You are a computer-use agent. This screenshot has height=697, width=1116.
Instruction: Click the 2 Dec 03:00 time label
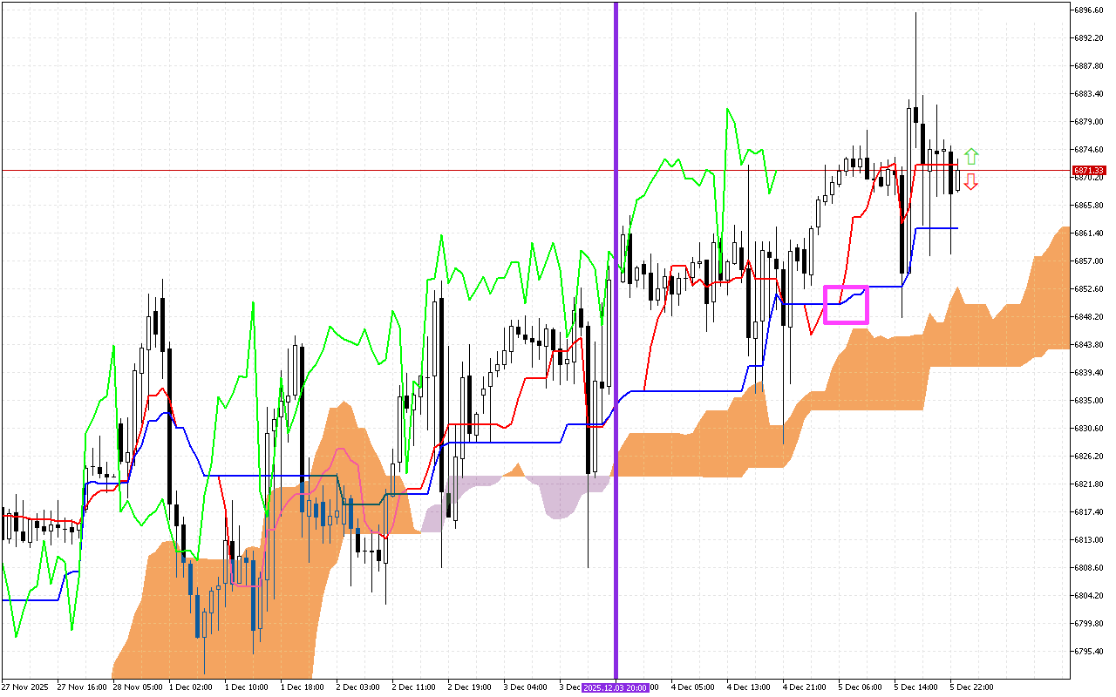(358, 687)
